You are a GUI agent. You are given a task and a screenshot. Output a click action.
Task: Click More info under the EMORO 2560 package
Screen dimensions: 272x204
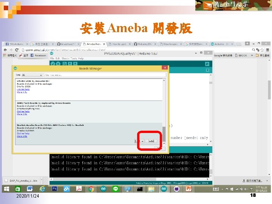tap(22, 92)
